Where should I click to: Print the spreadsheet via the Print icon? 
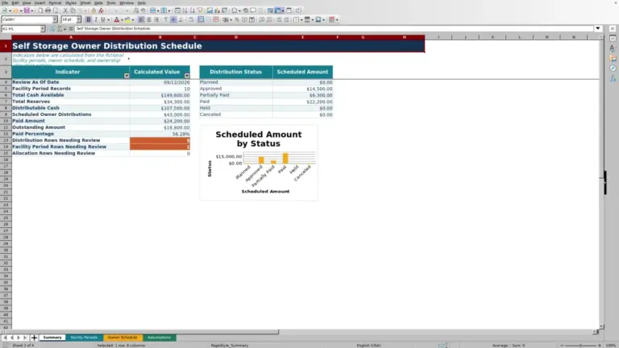pyautogui.click(x=48, y=10)
